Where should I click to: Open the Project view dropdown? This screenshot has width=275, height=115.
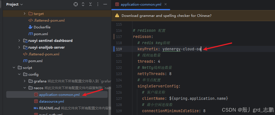point(14,4)
